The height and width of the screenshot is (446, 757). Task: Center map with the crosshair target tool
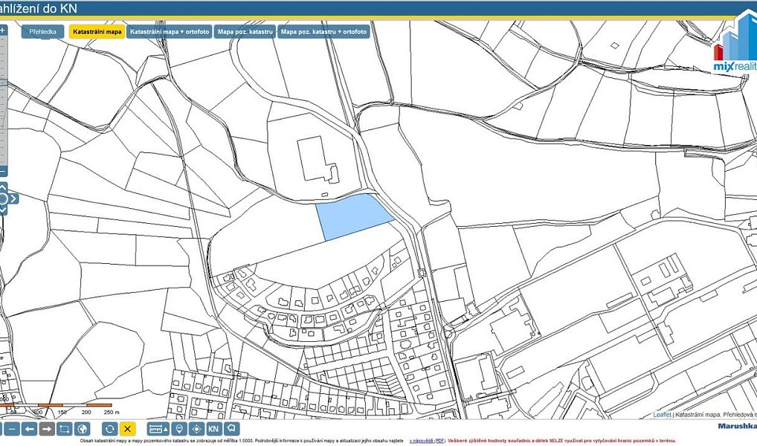[196, 429]
